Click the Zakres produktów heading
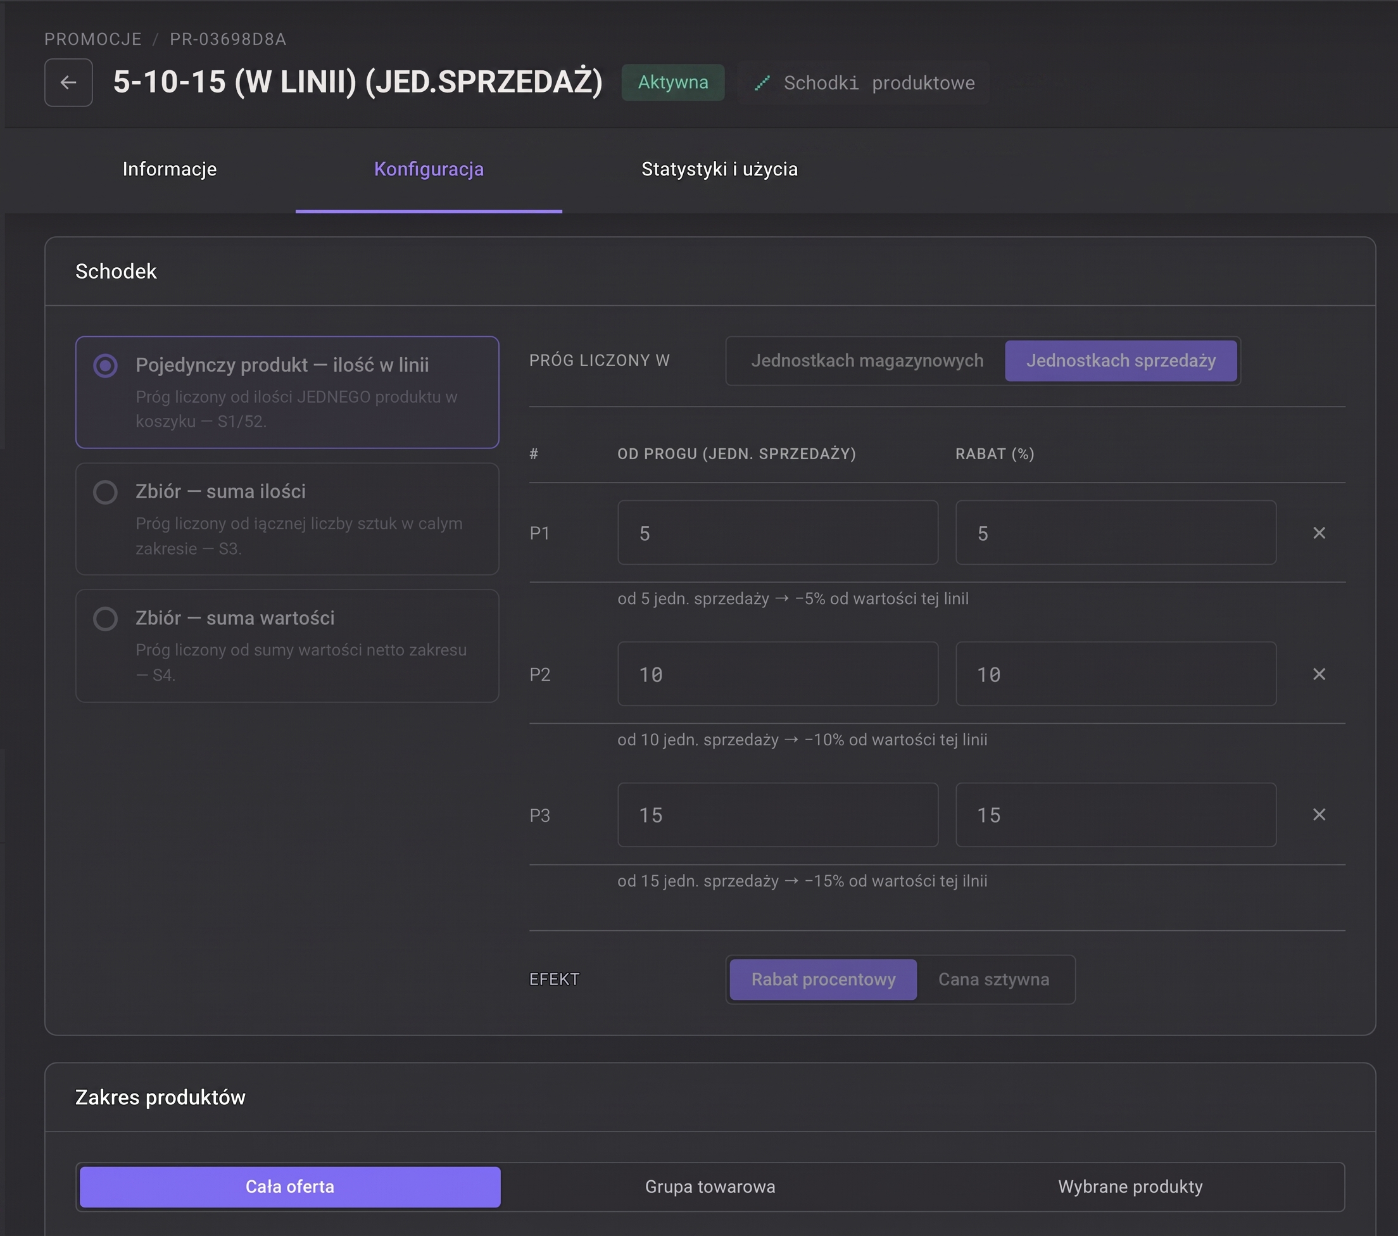Image resolution: width=1398 pixels, height=1236 pixels. click(160, 1097)
